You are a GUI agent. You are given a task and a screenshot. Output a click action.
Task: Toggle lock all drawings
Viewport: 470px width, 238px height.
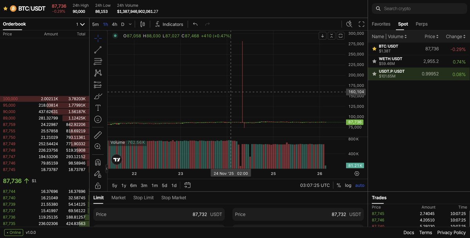pyautogui.click(x=98, y=186)
